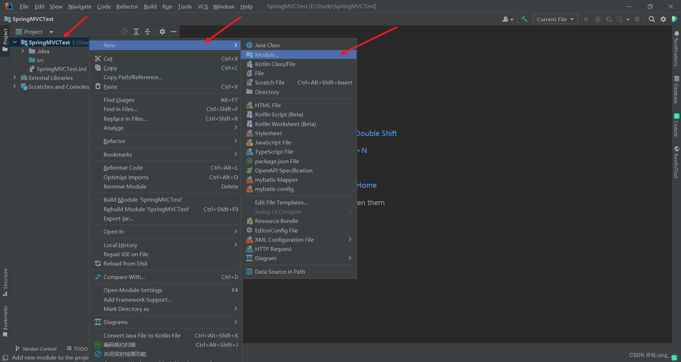Expand Scratches and Consoles node
The height and width of the screenshot is (362, 681).
[x=15, y=86]
